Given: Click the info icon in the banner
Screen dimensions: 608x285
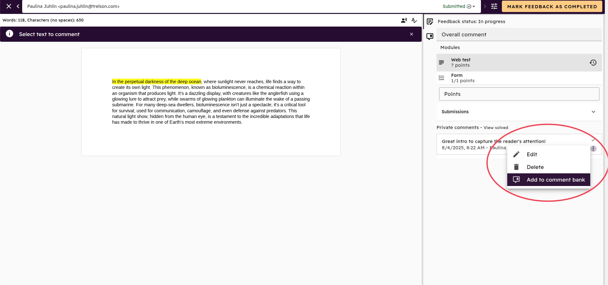Looking at the screenshot, I should point(10,34).
